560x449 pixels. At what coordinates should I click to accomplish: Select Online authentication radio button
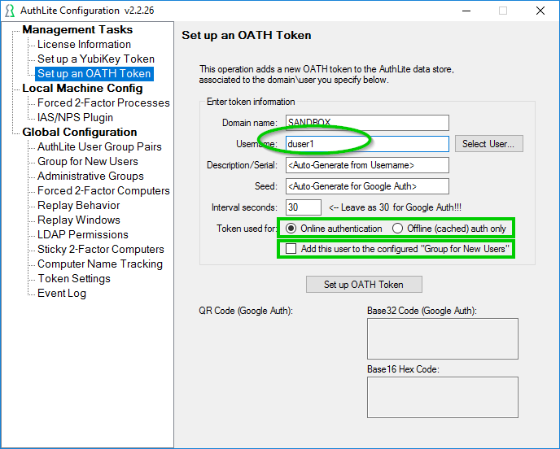pos(291,229)
